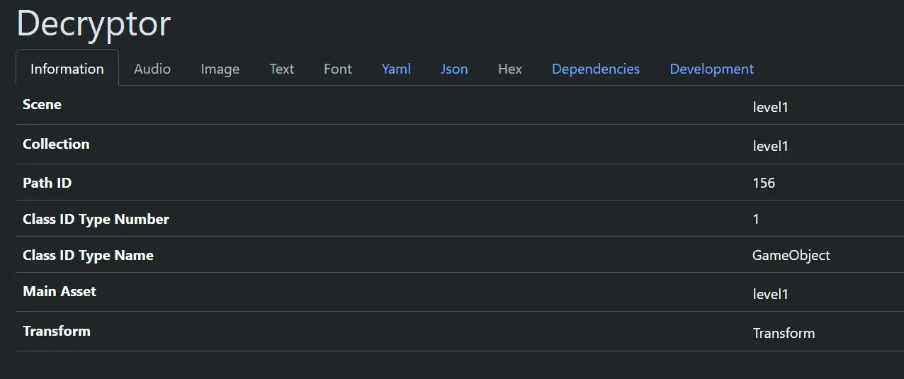Open the Development tab
Viewport: 904px width, 379px height.
(x=711, y=69)
